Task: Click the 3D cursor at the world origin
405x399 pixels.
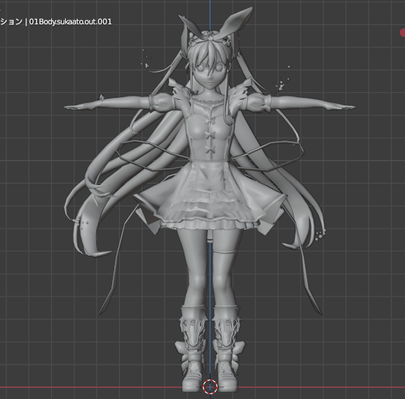Action: (x=210, y=387)
